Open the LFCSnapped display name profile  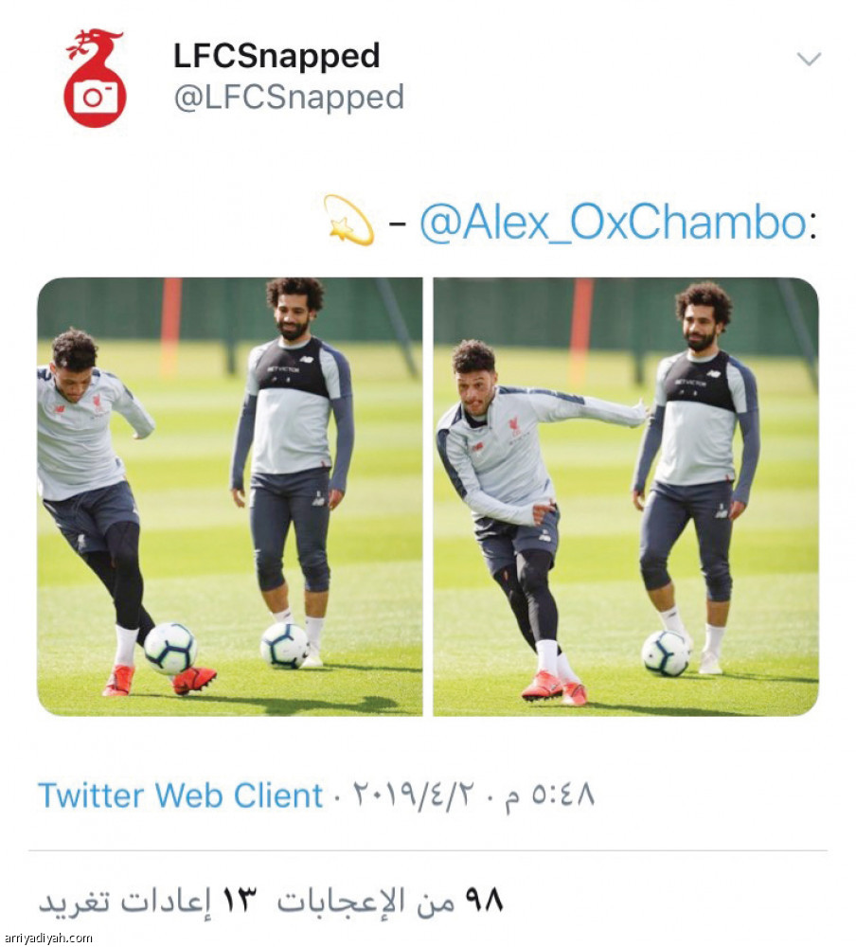click(x=276, y=56)
